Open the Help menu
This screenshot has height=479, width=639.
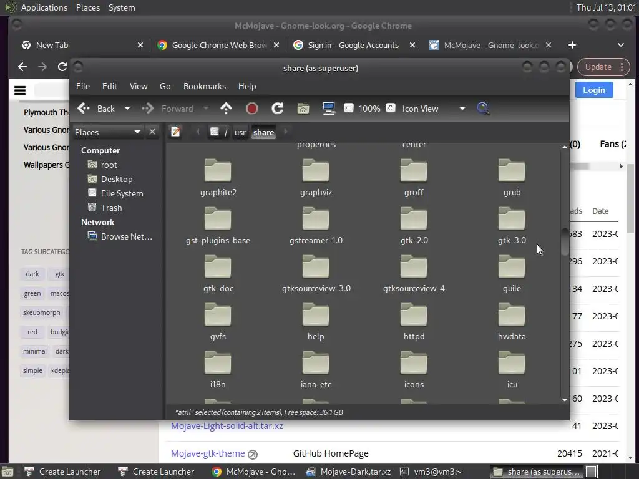point(247,86)
